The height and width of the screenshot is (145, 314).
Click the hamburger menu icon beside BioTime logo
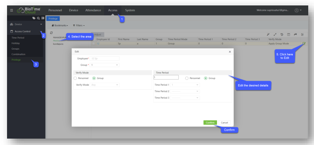pyautogui.click(x=12, y=10)
